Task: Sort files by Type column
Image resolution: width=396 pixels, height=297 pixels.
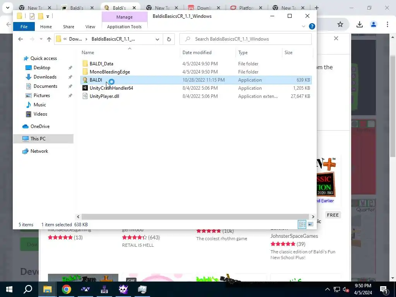Action: pyautogui.click(x=243, y=53)
